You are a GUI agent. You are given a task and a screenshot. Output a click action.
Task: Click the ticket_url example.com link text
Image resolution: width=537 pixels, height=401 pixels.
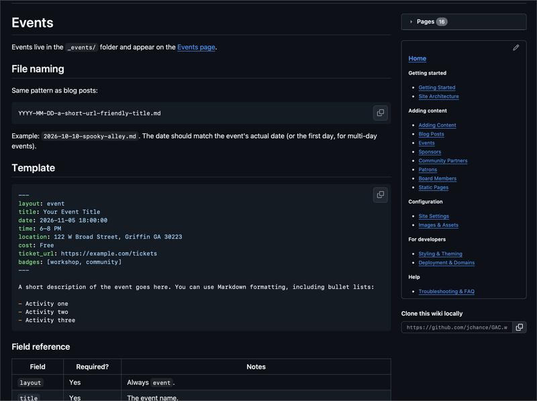tap(109, 253)
